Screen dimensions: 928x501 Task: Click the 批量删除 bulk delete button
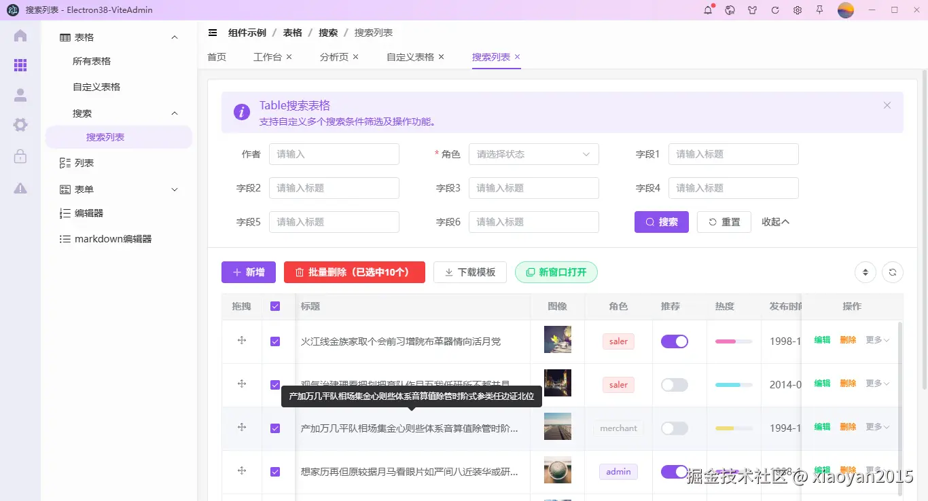tap(354, 272)
